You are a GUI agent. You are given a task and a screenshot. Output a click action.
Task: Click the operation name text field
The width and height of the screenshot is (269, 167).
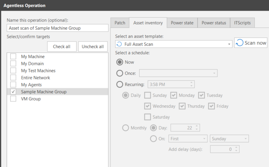click(58, 28)
